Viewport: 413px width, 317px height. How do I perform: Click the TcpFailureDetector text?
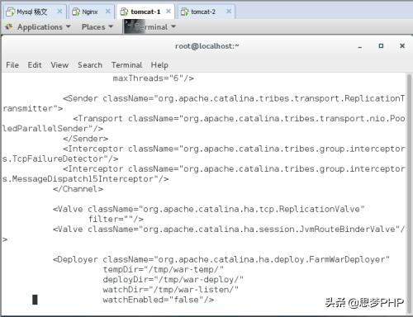point(58,158)
